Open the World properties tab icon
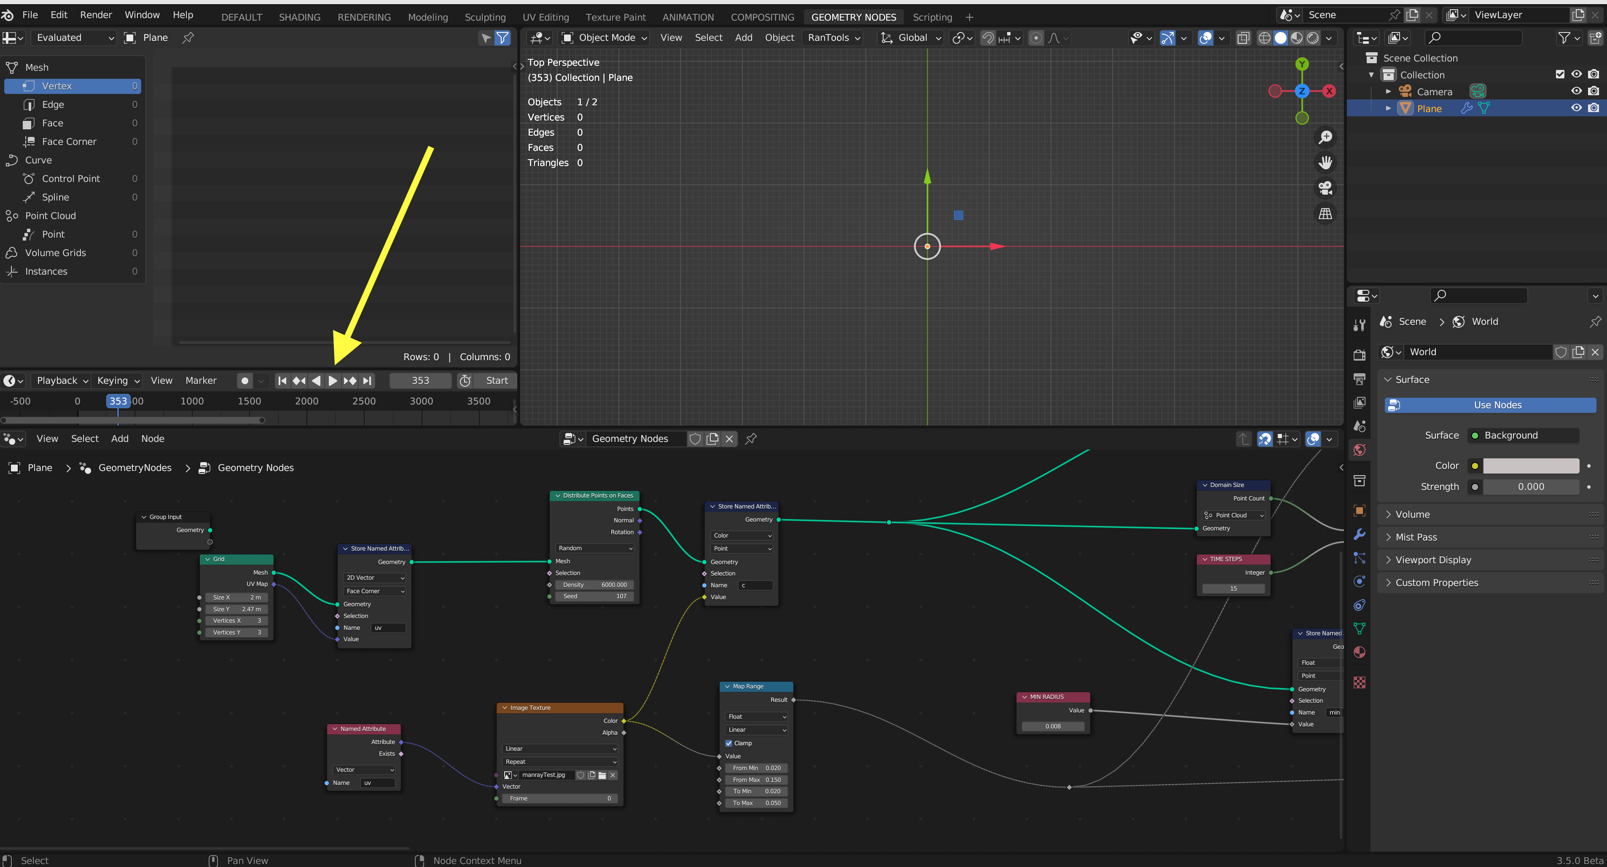 tap(1360, 450)
